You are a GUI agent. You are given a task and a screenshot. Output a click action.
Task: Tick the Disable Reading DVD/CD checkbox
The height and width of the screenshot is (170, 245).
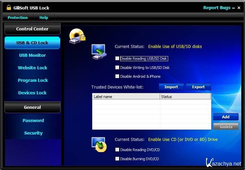coord(117,150)
